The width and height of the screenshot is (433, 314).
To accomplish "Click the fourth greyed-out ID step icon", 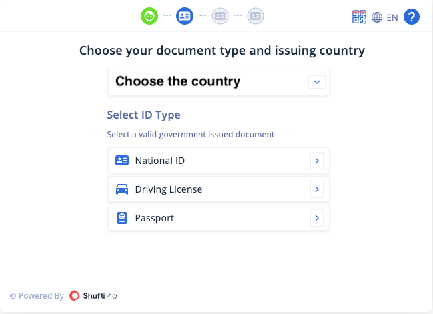I will pyautogui.click(x=256, y=16).
